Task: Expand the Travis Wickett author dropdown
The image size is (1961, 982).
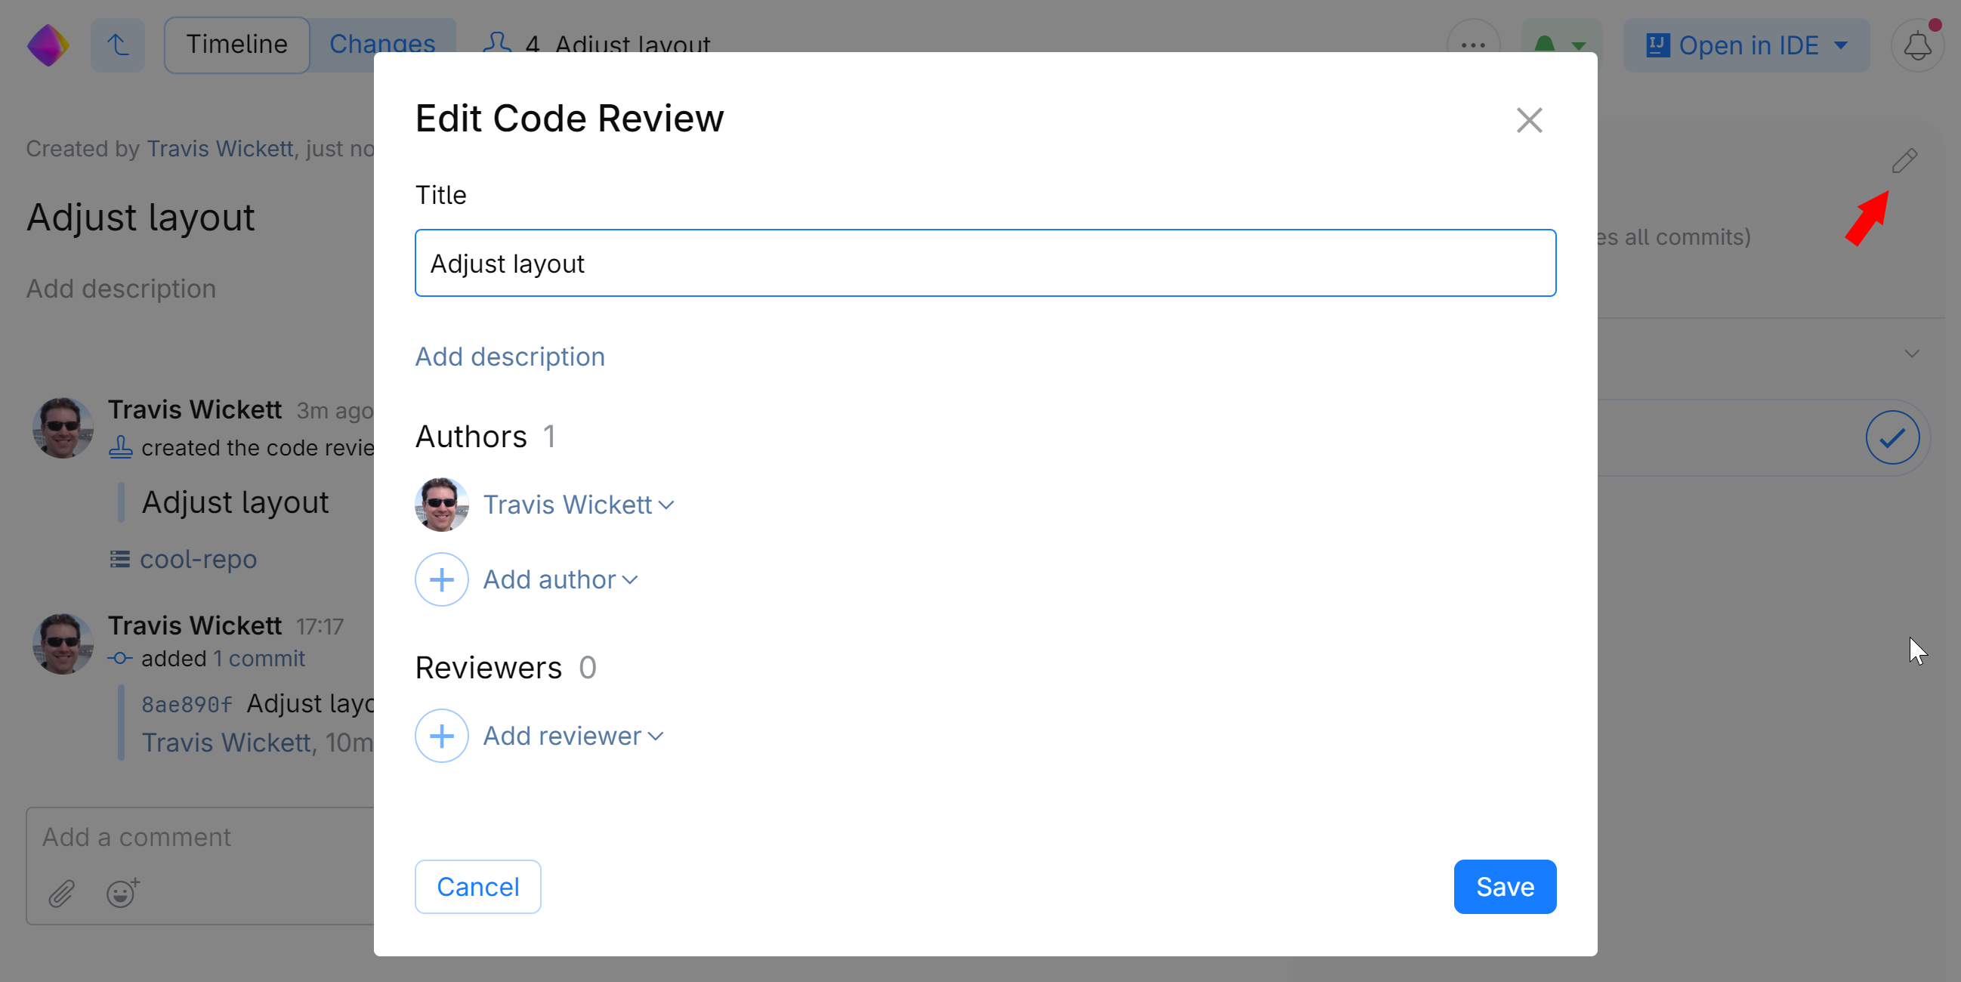Action: click(579, 505)
